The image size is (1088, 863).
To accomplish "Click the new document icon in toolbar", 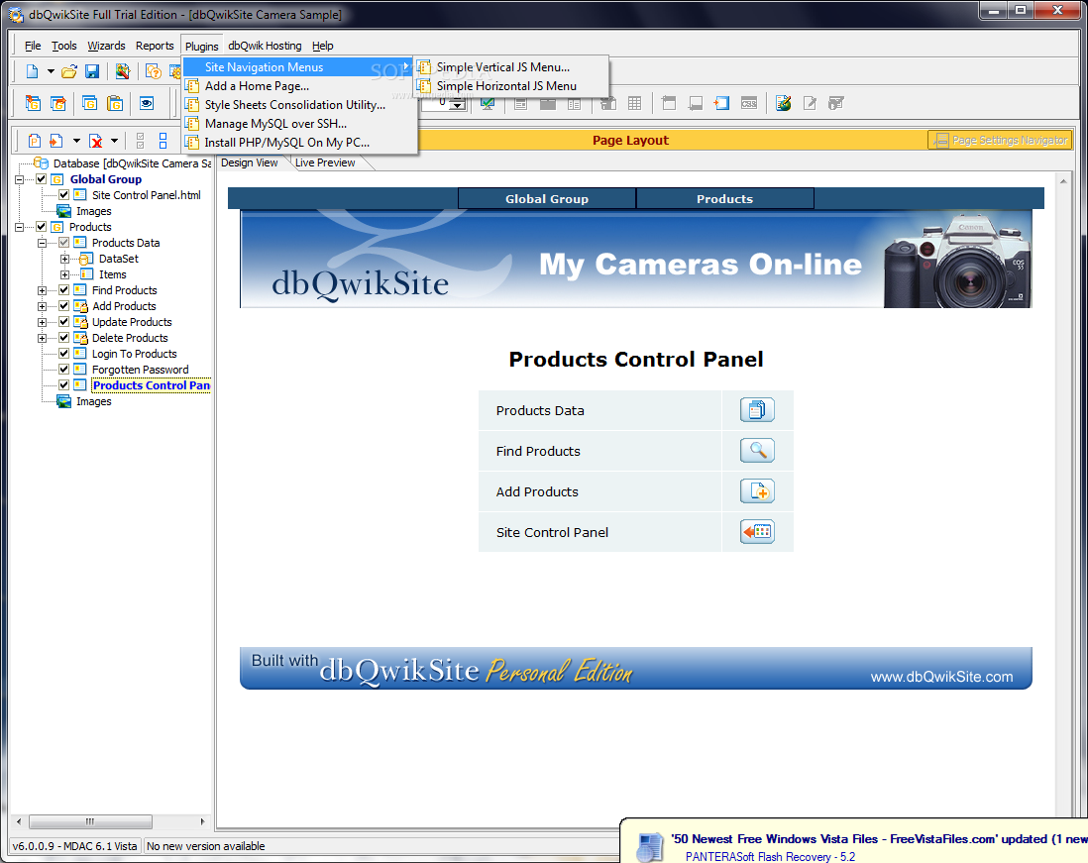I will pos(32,71).
